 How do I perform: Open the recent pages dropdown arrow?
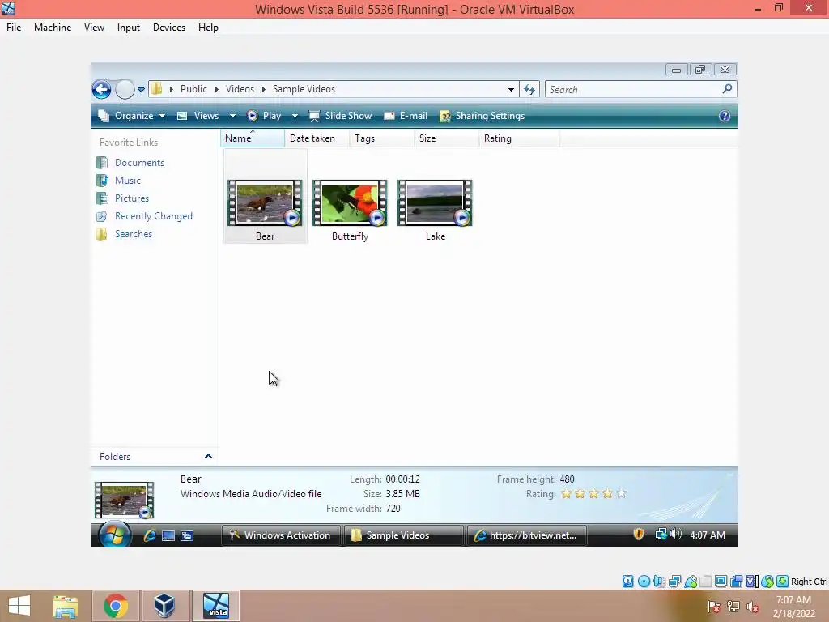coord(141,90)
